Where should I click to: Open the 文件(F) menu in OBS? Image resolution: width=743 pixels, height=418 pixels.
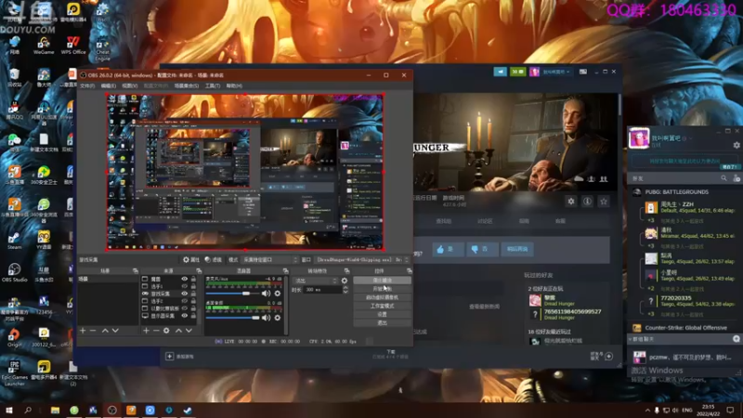click(x=87, y=85)
